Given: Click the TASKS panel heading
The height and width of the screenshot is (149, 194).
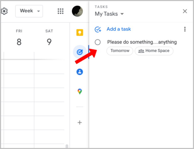Looking at the screenshot, I should (x=101, y=7).
